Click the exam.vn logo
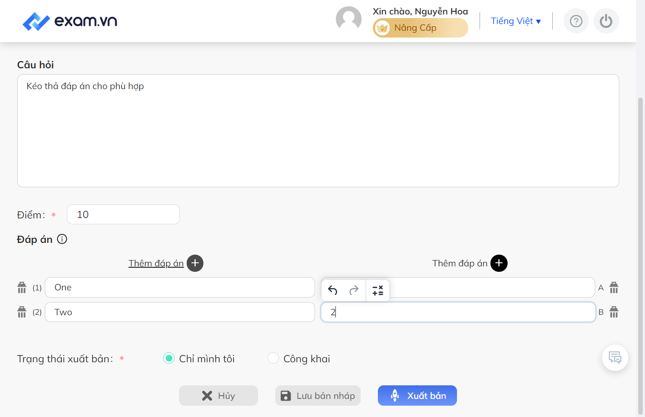This screenshot has height=417, width=645. tap(70, 21)
